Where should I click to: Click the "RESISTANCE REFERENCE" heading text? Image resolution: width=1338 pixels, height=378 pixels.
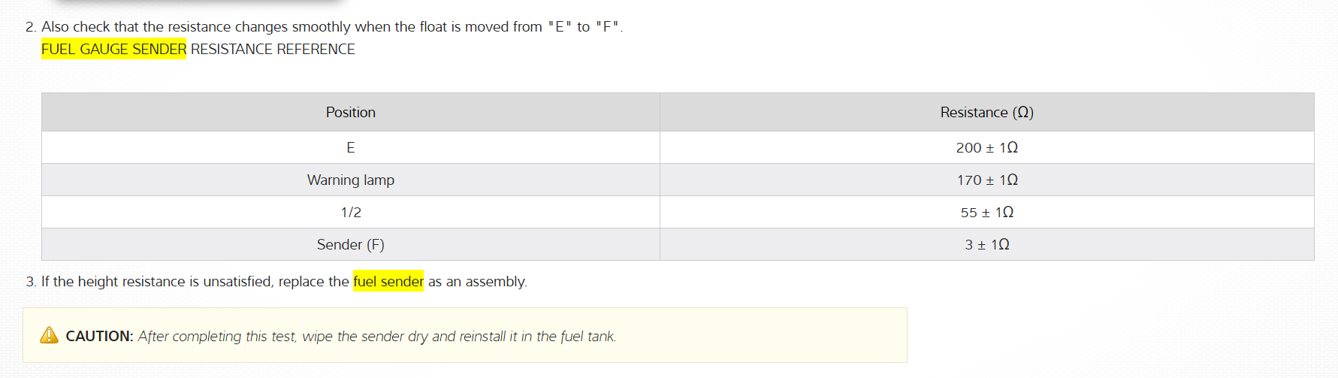point(273,50)
